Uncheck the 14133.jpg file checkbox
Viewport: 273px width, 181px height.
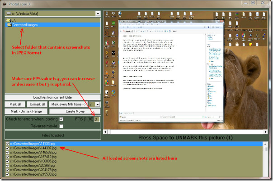click(x=7, y=144)
